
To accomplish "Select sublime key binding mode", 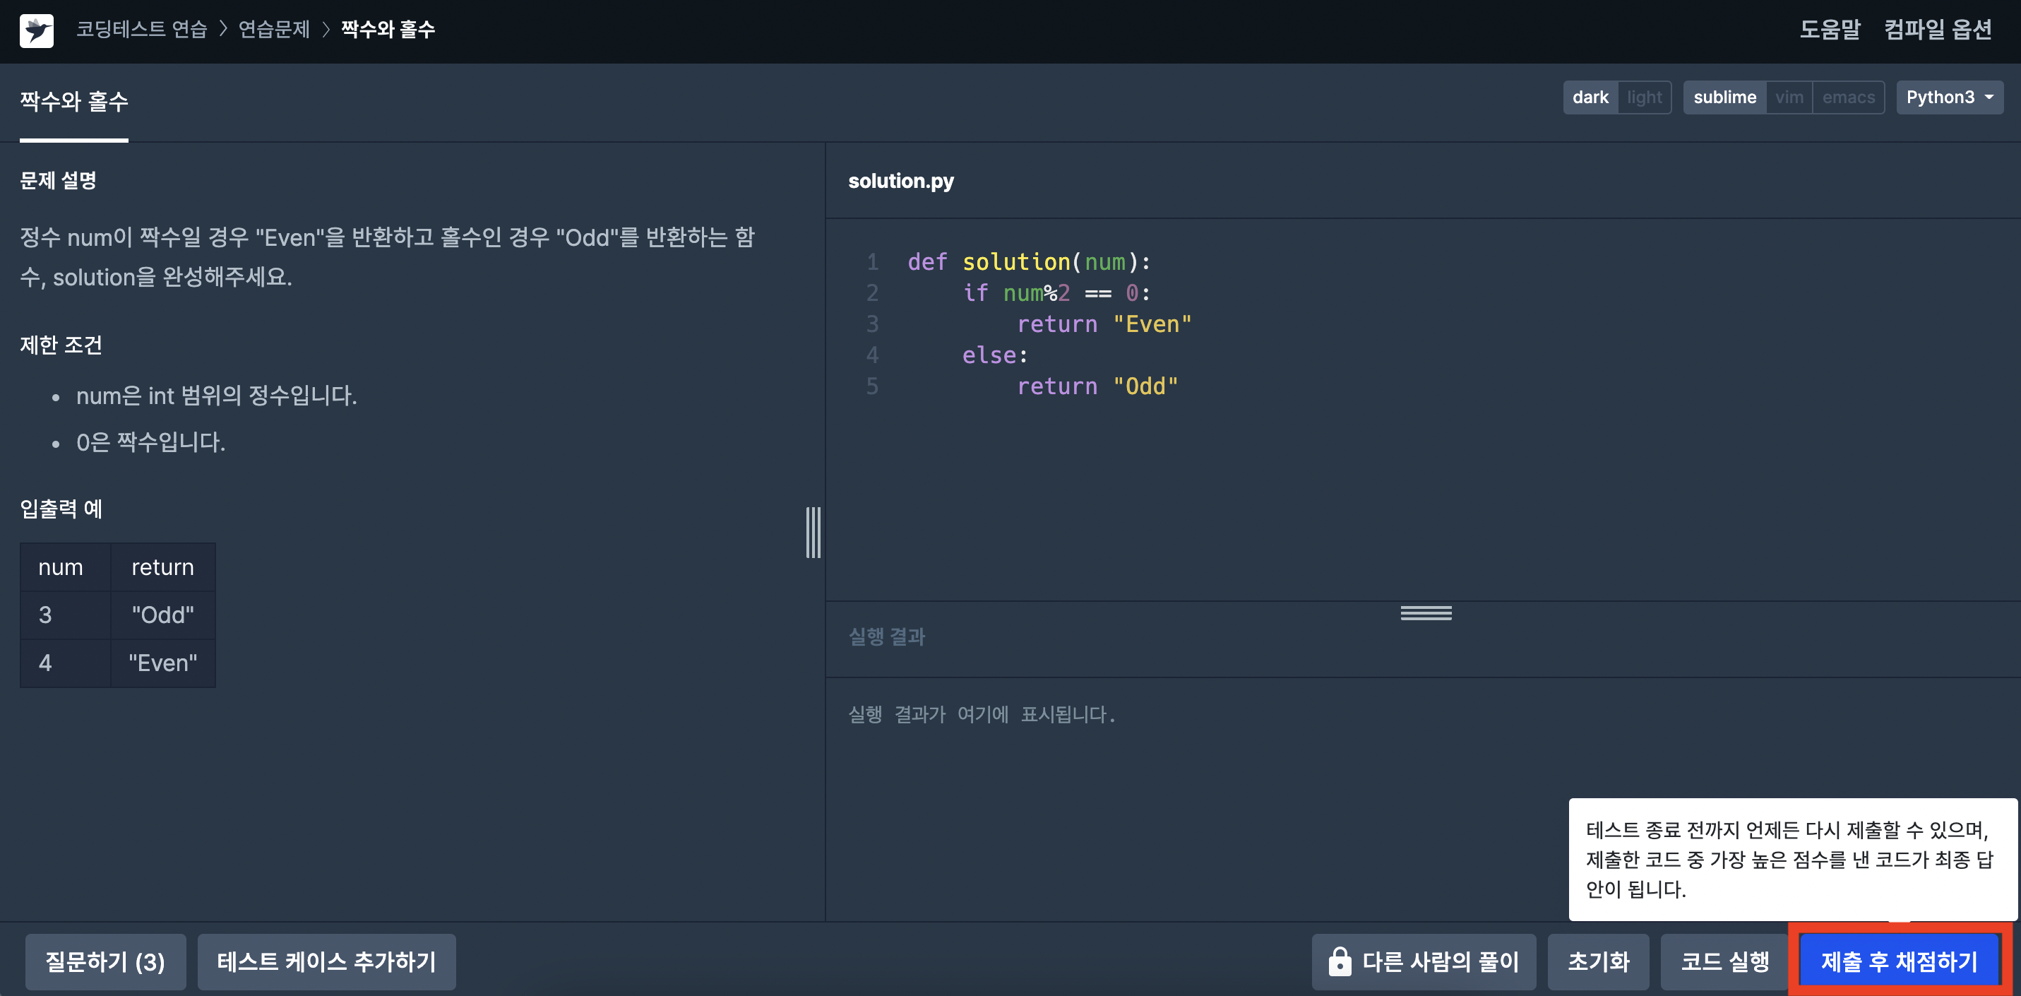I will pos(1724,97).
